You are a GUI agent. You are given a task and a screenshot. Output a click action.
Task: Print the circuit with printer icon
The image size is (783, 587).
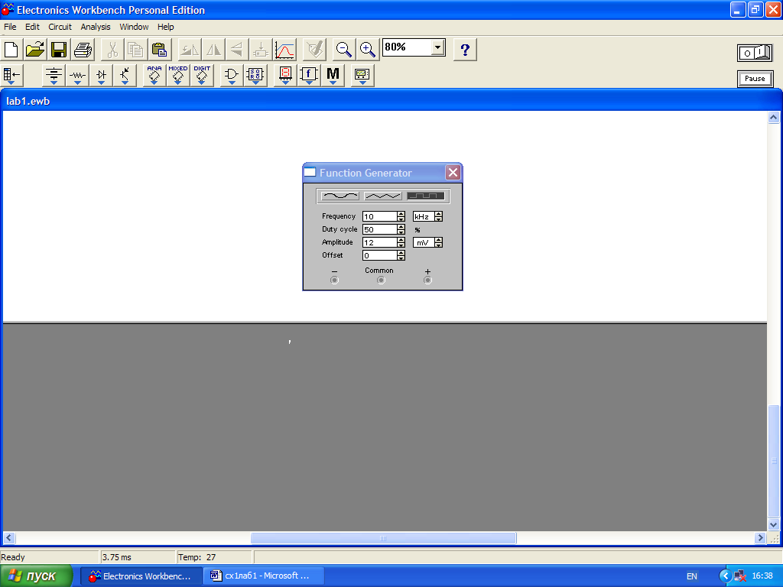[83, 50]
